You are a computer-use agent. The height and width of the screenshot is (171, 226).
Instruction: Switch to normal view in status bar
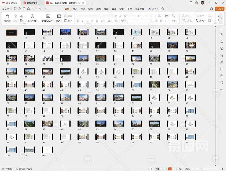coord(152,169)
